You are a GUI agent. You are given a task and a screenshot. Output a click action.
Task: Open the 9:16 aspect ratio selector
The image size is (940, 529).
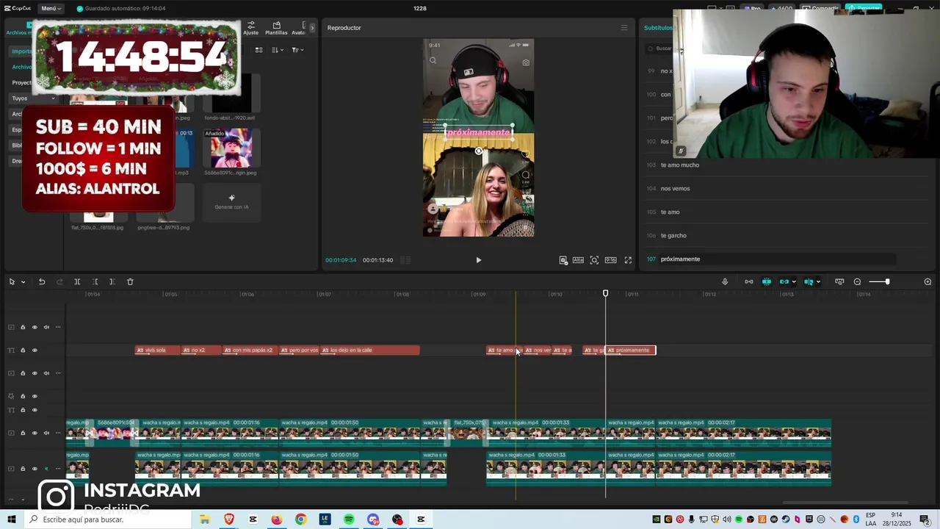610,260
